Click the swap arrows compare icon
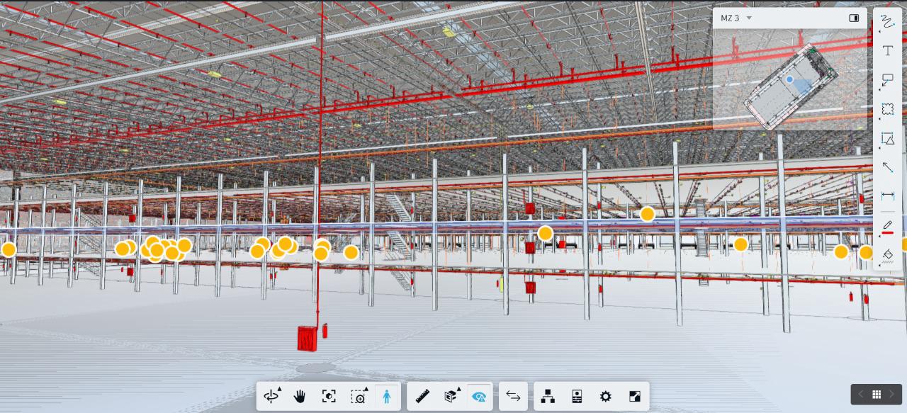This screenshot has height=413, width=907. [x=513, y=397]
